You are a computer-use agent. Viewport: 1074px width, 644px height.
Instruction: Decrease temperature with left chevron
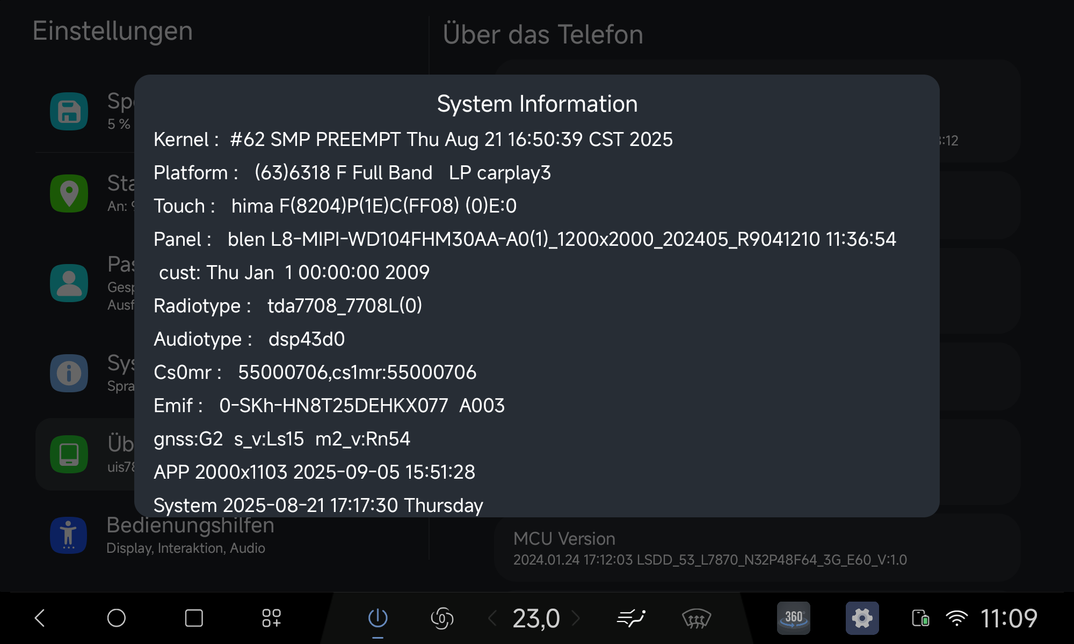(492, 618)
